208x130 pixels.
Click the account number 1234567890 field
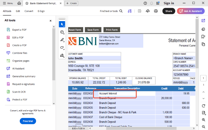(x=184, y=74)
